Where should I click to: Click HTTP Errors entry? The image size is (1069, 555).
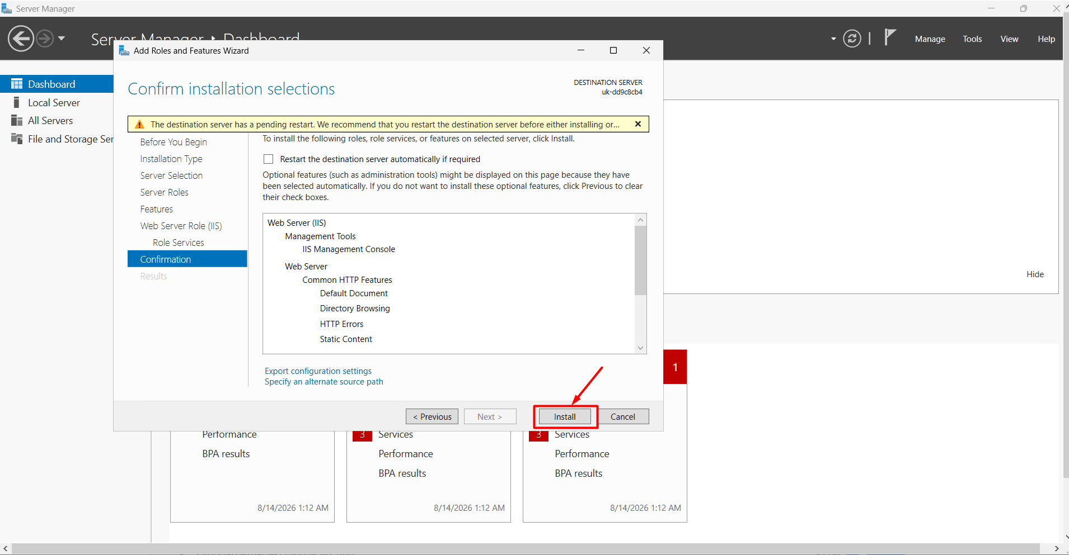click(341, 324)
